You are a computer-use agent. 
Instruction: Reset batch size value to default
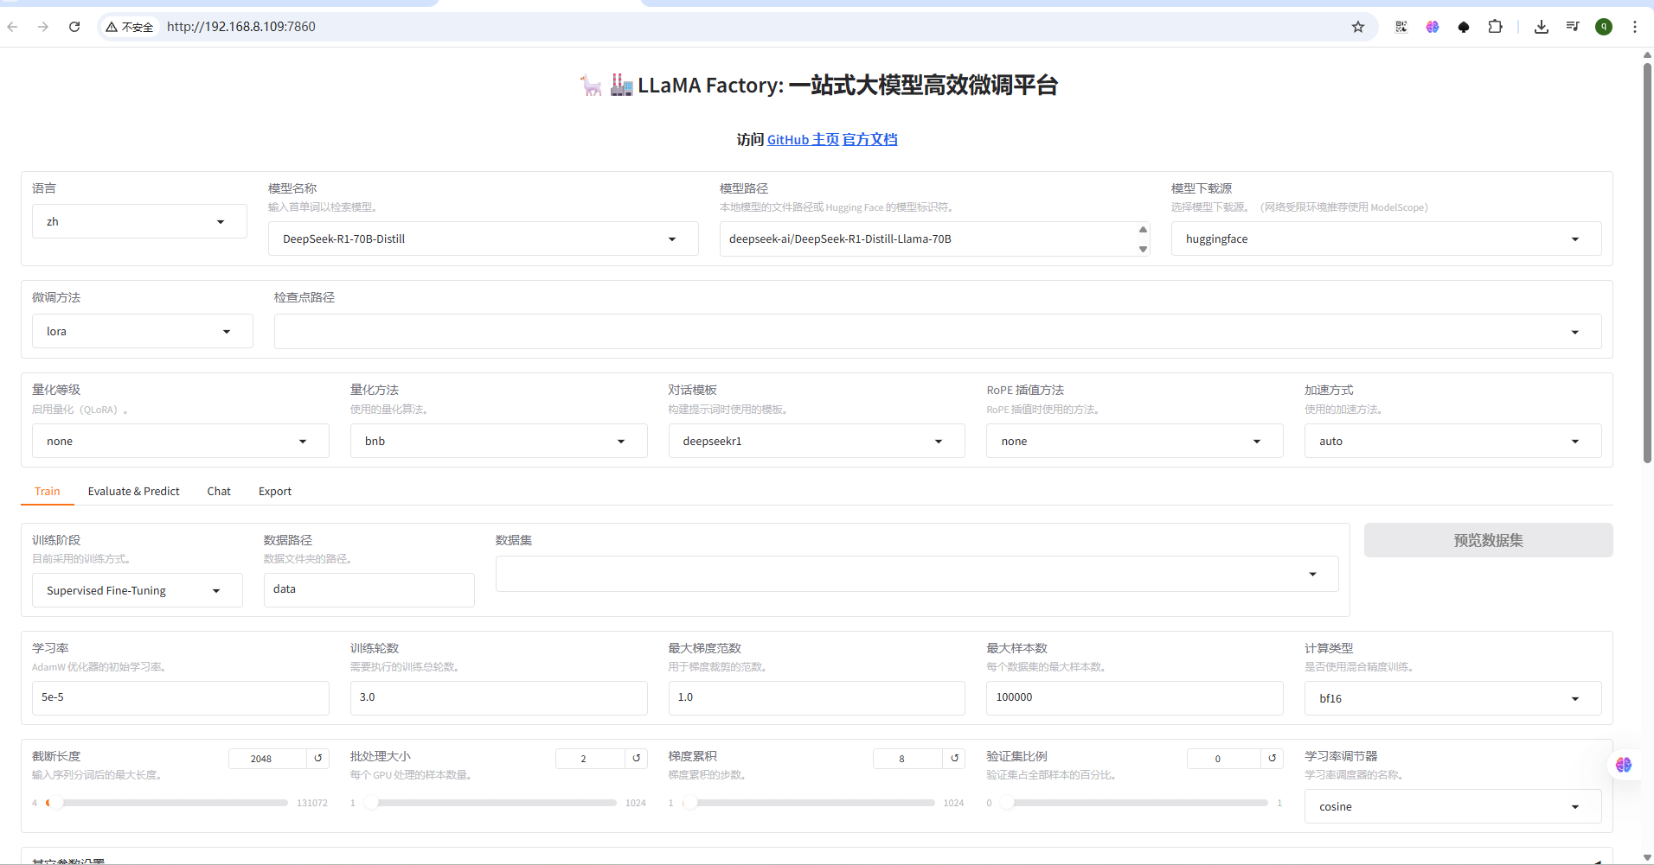[637, 758]
